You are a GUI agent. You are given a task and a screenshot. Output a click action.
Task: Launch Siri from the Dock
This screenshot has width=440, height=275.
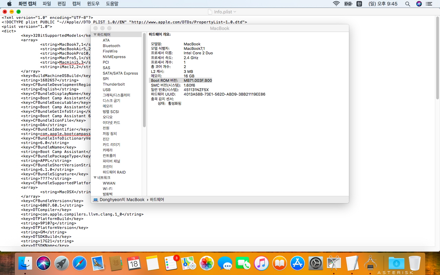tap(43, 264)
